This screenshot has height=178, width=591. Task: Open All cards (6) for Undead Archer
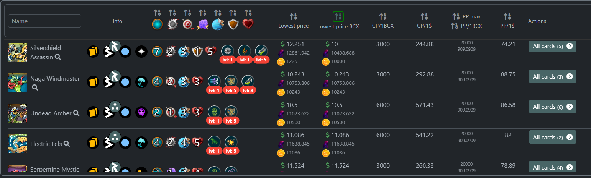(x=552, y=107)
